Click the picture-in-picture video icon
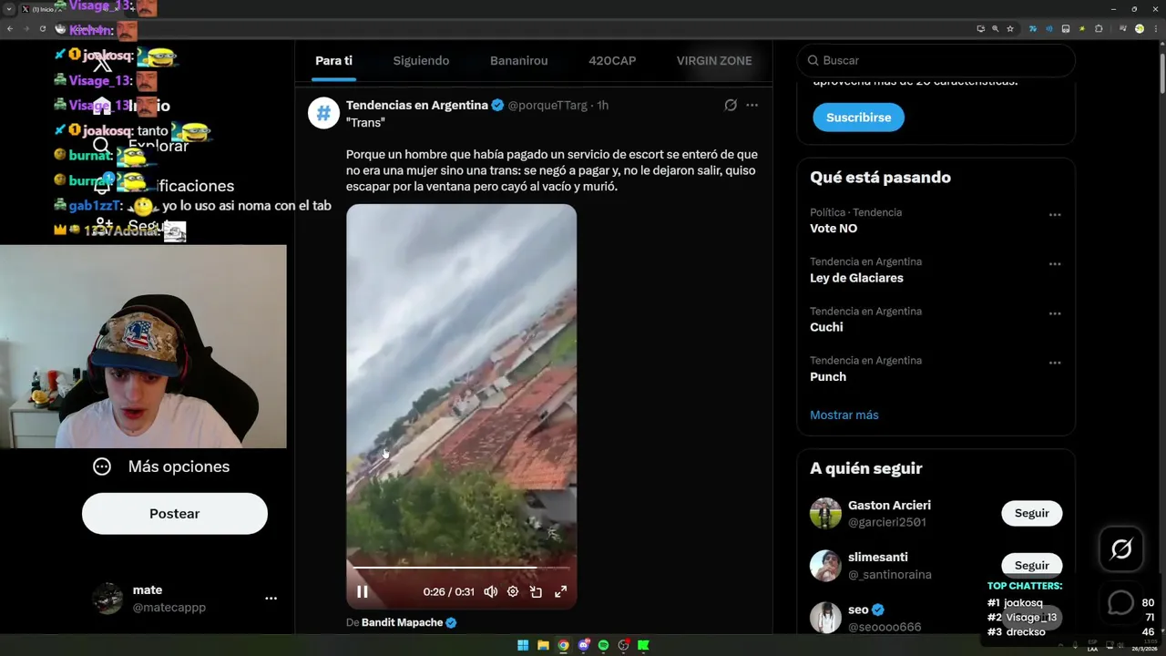The width and height of the screenshot is (1166, 656). (537, 592)
